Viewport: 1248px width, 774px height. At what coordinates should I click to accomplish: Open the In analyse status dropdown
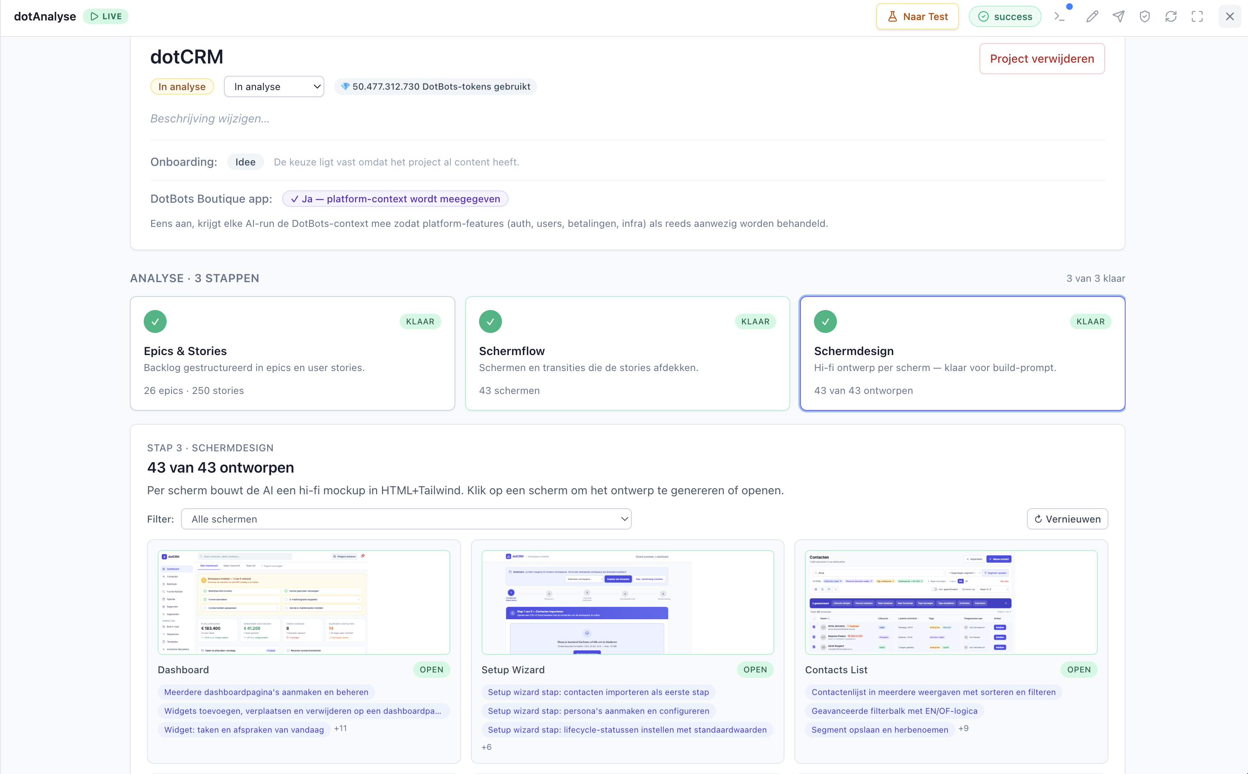pos(274,86)
